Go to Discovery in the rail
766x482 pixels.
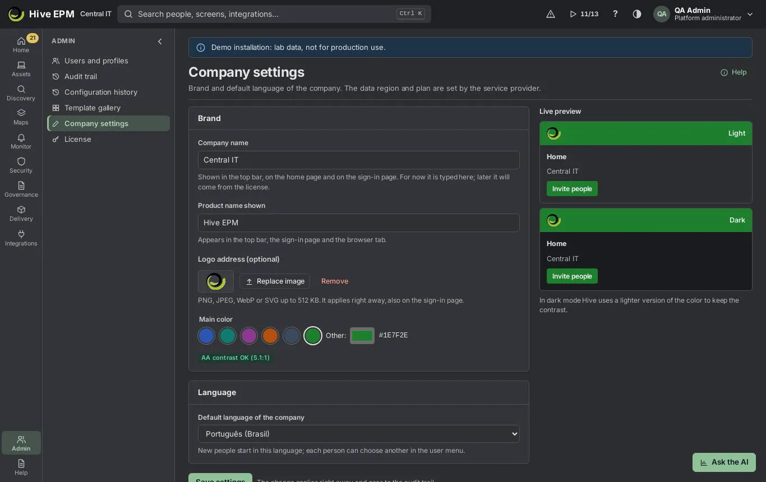pos(21,93)
